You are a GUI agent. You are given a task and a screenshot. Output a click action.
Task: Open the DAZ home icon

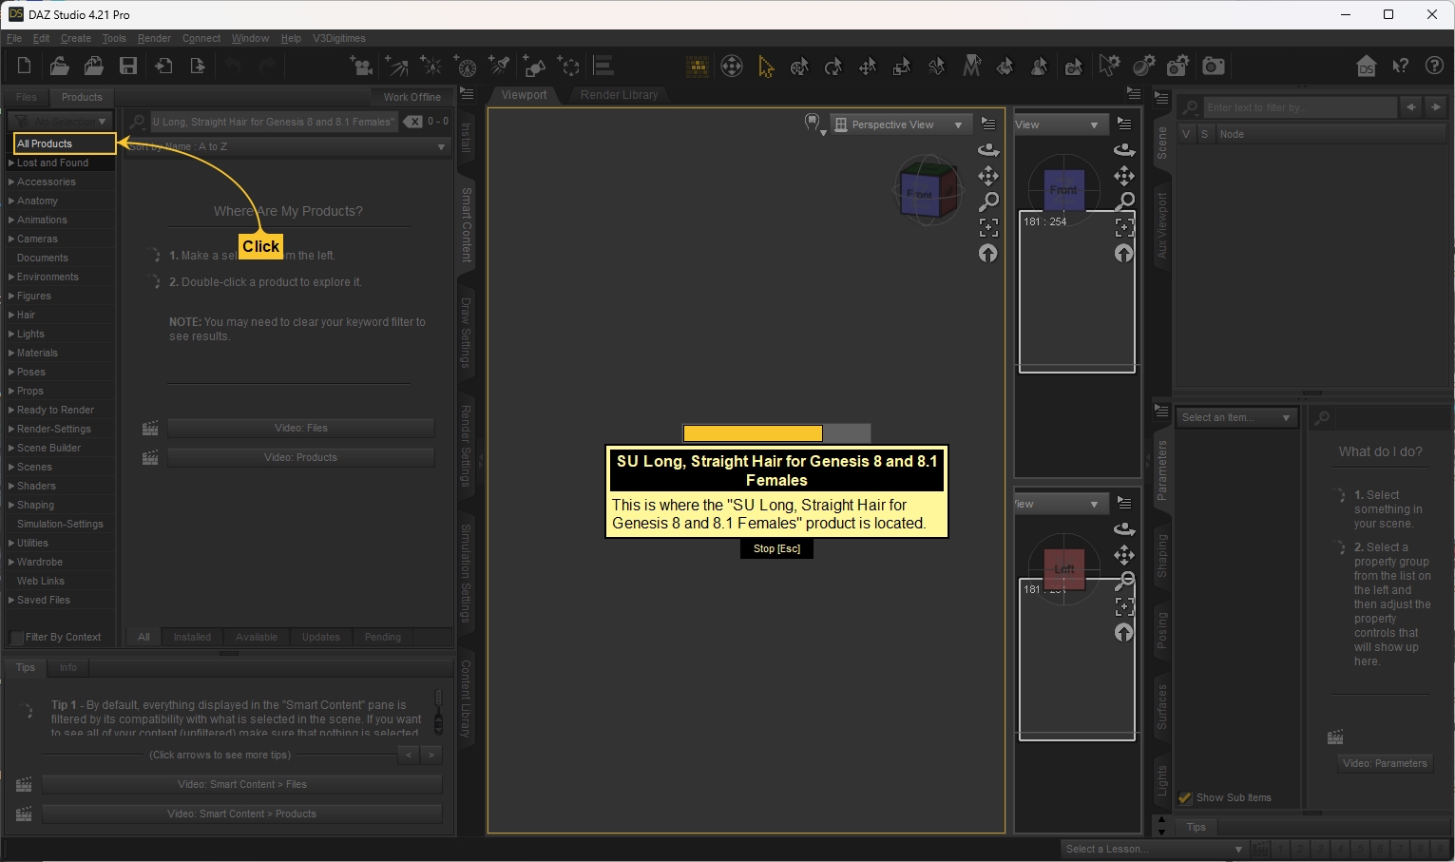tap(1367, 66)
